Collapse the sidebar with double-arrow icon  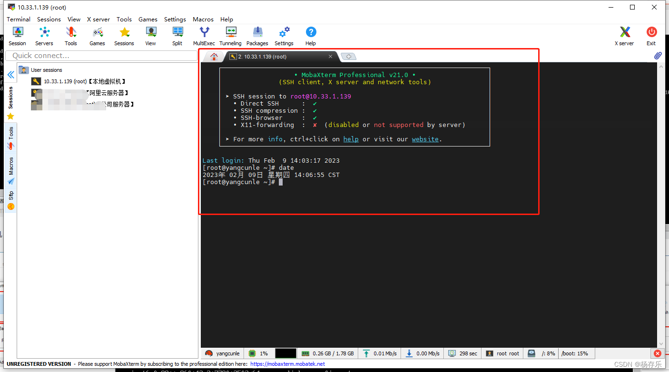tap(10, 75)
